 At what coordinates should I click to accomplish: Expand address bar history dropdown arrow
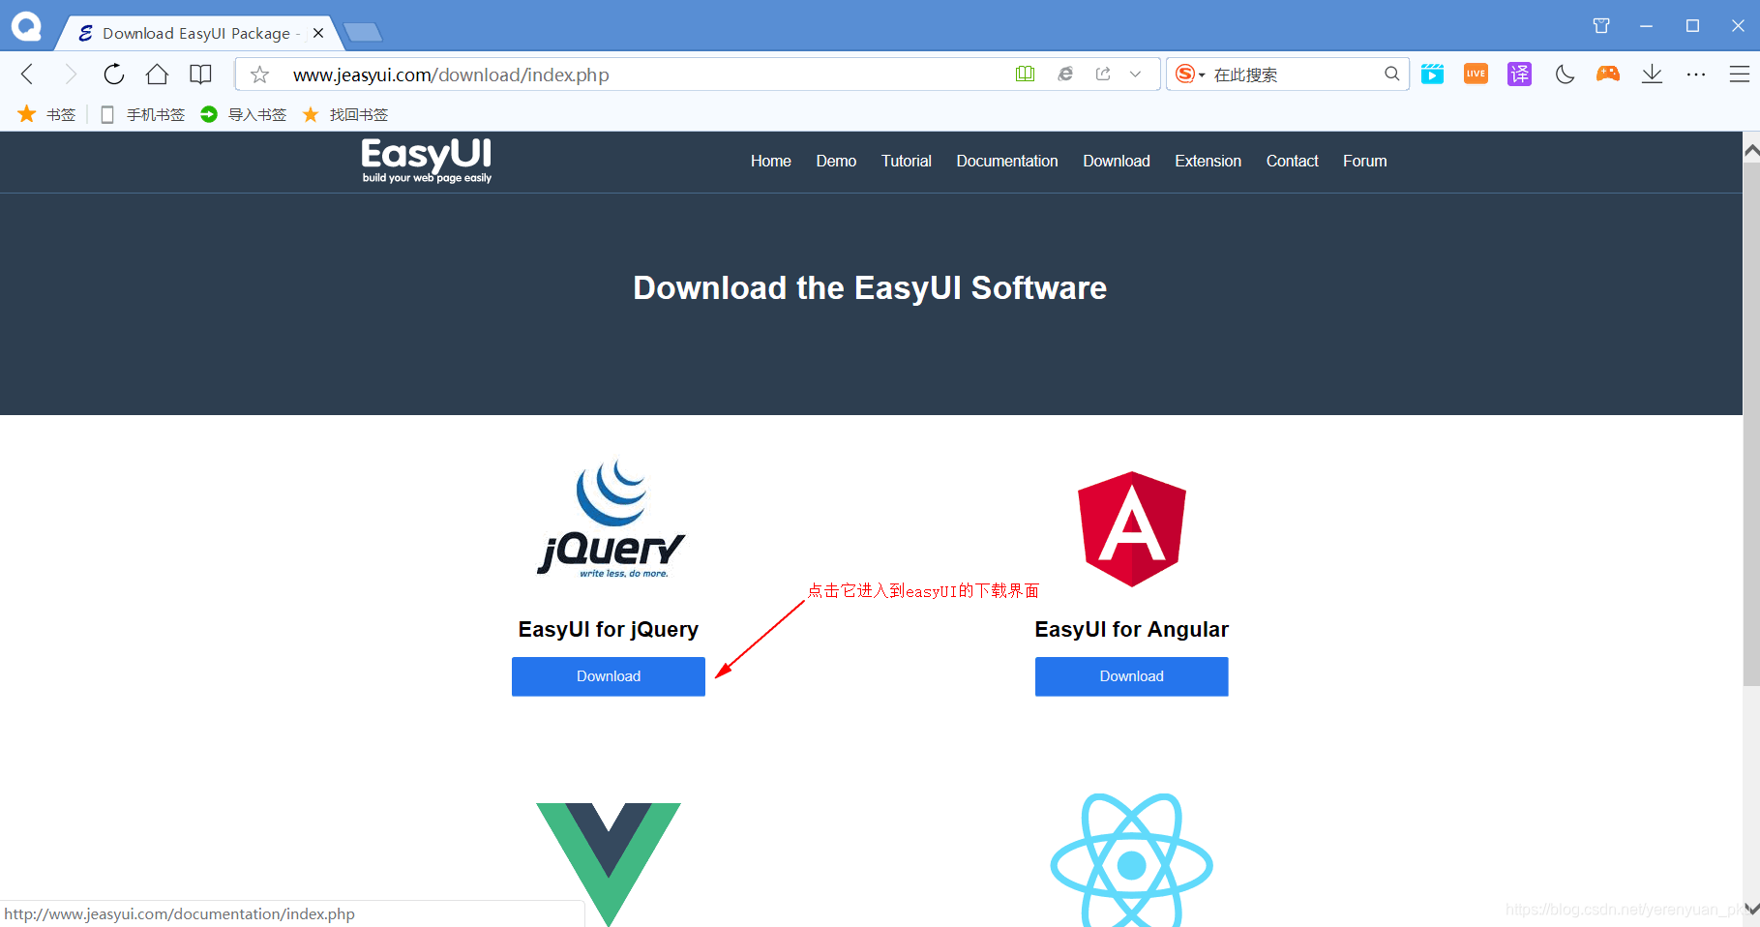click(1136, 74)
